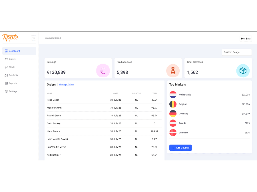This screenshot has width=257, height=192.
Task: Click the Products icon in sidebar
Action: 6,75
